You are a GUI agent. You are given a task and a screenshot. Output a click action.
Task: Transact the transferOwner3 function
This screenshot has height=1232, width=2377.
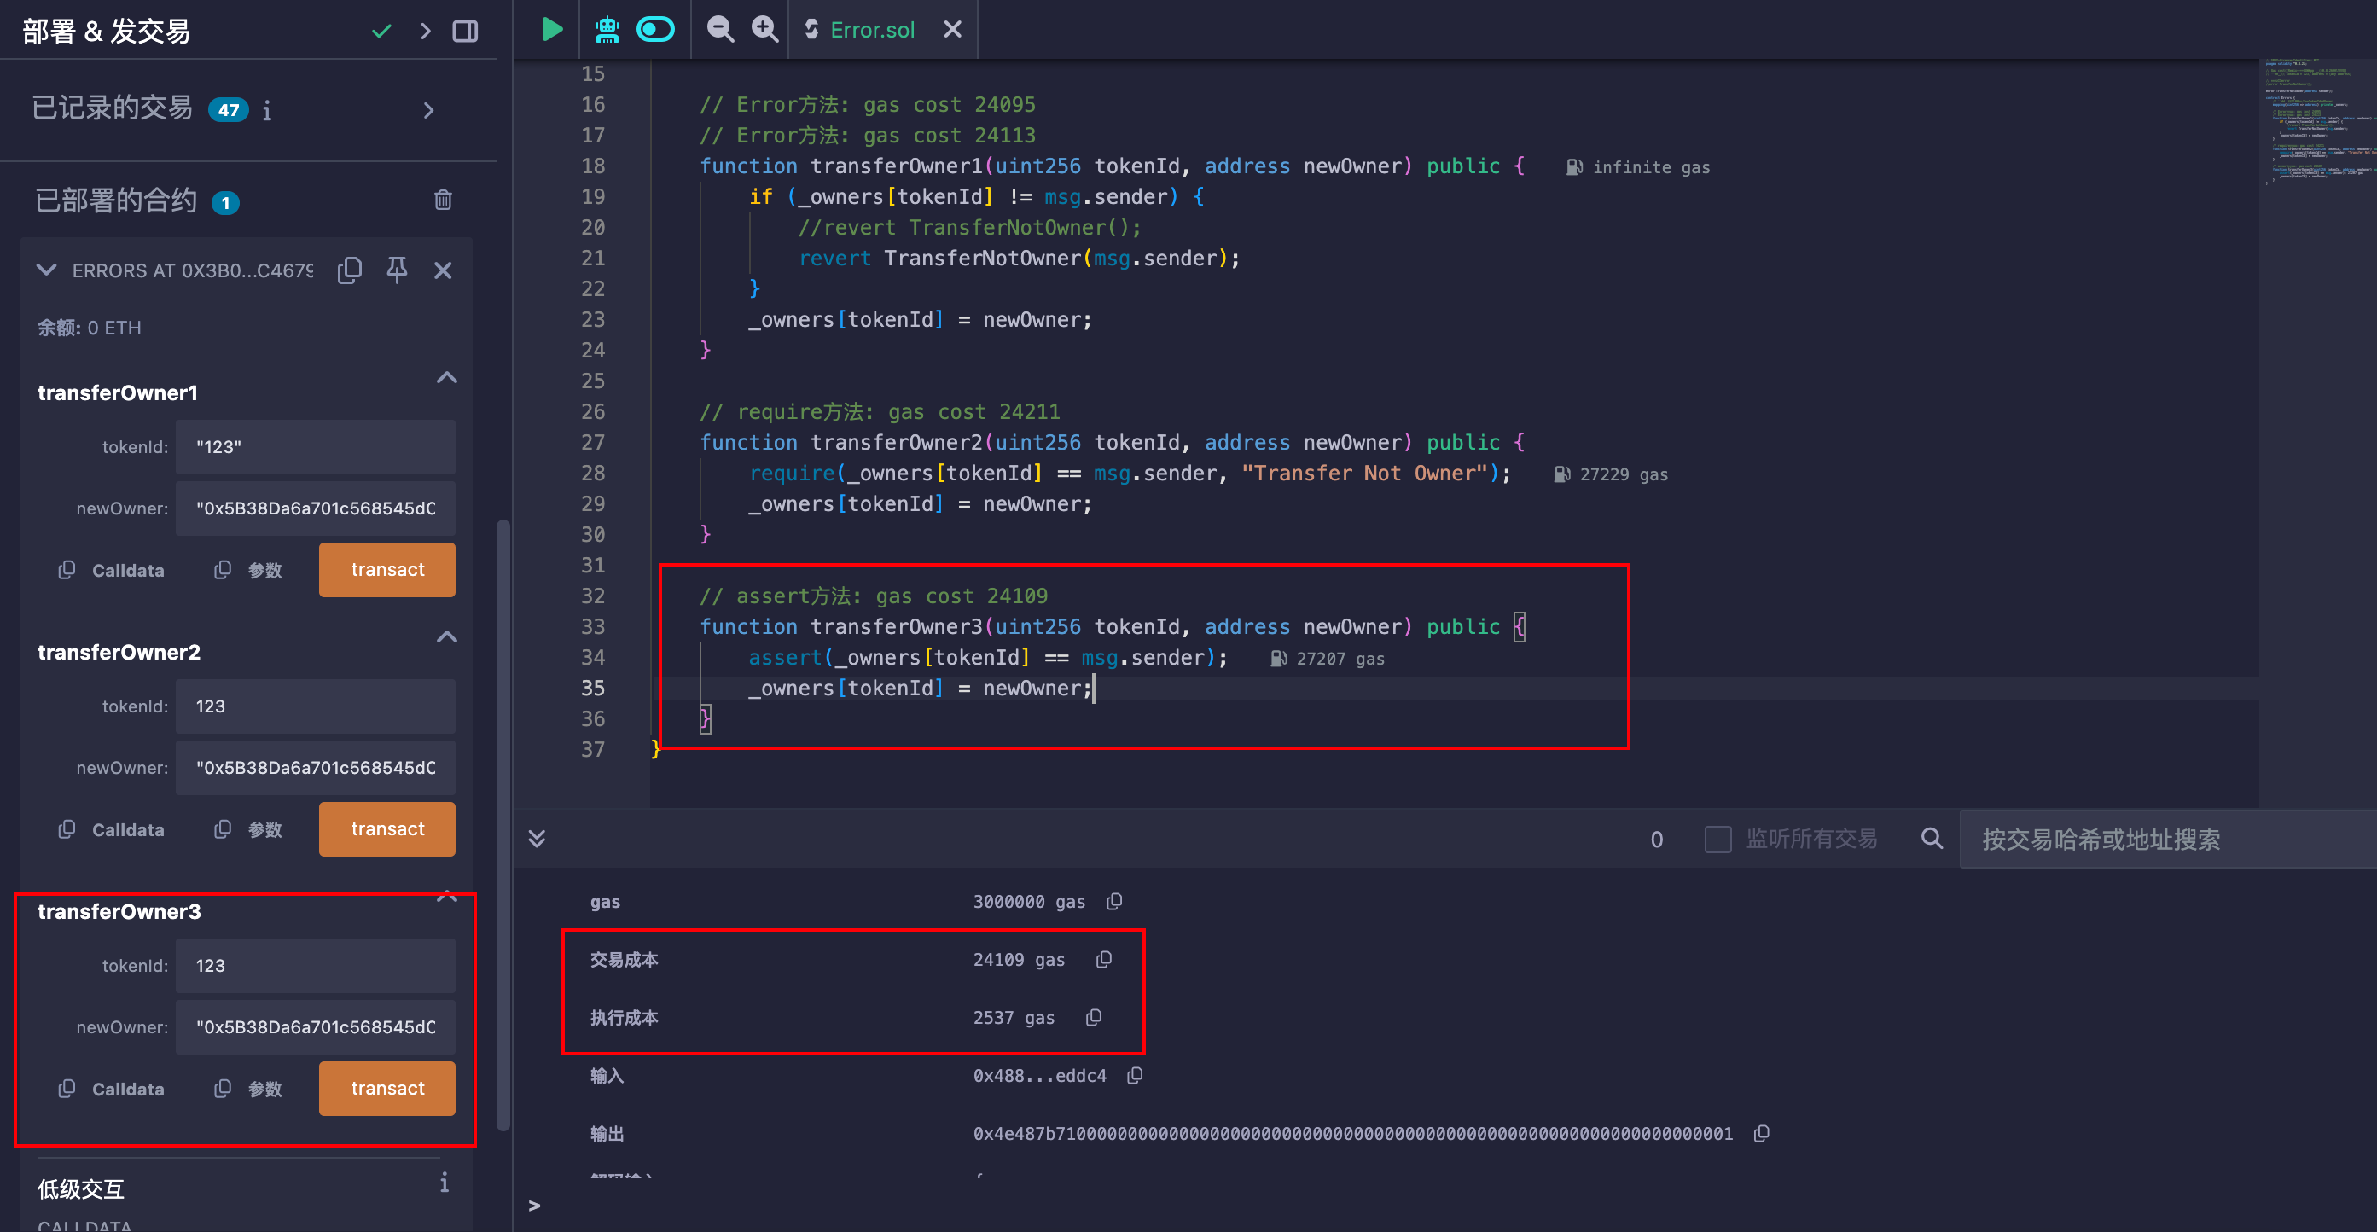[387, 1088]
